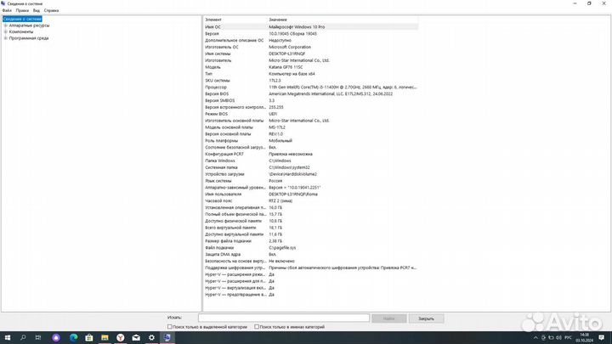
Task: Open Settings gear on taskbar
Action: click(x=151, y=337)
